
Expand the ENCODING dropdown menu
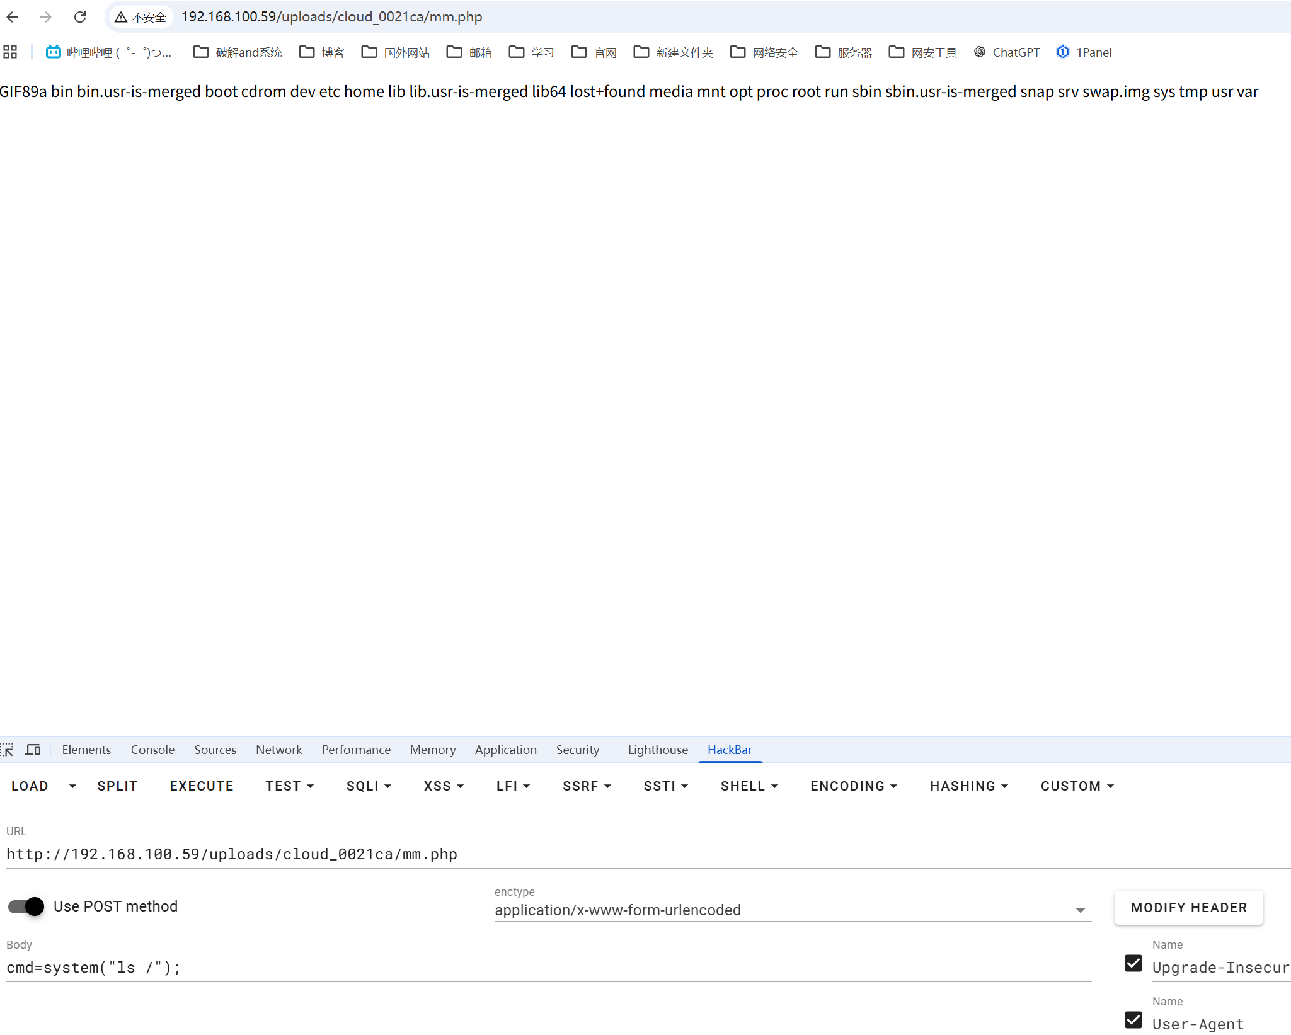click(x=854, y=786)
